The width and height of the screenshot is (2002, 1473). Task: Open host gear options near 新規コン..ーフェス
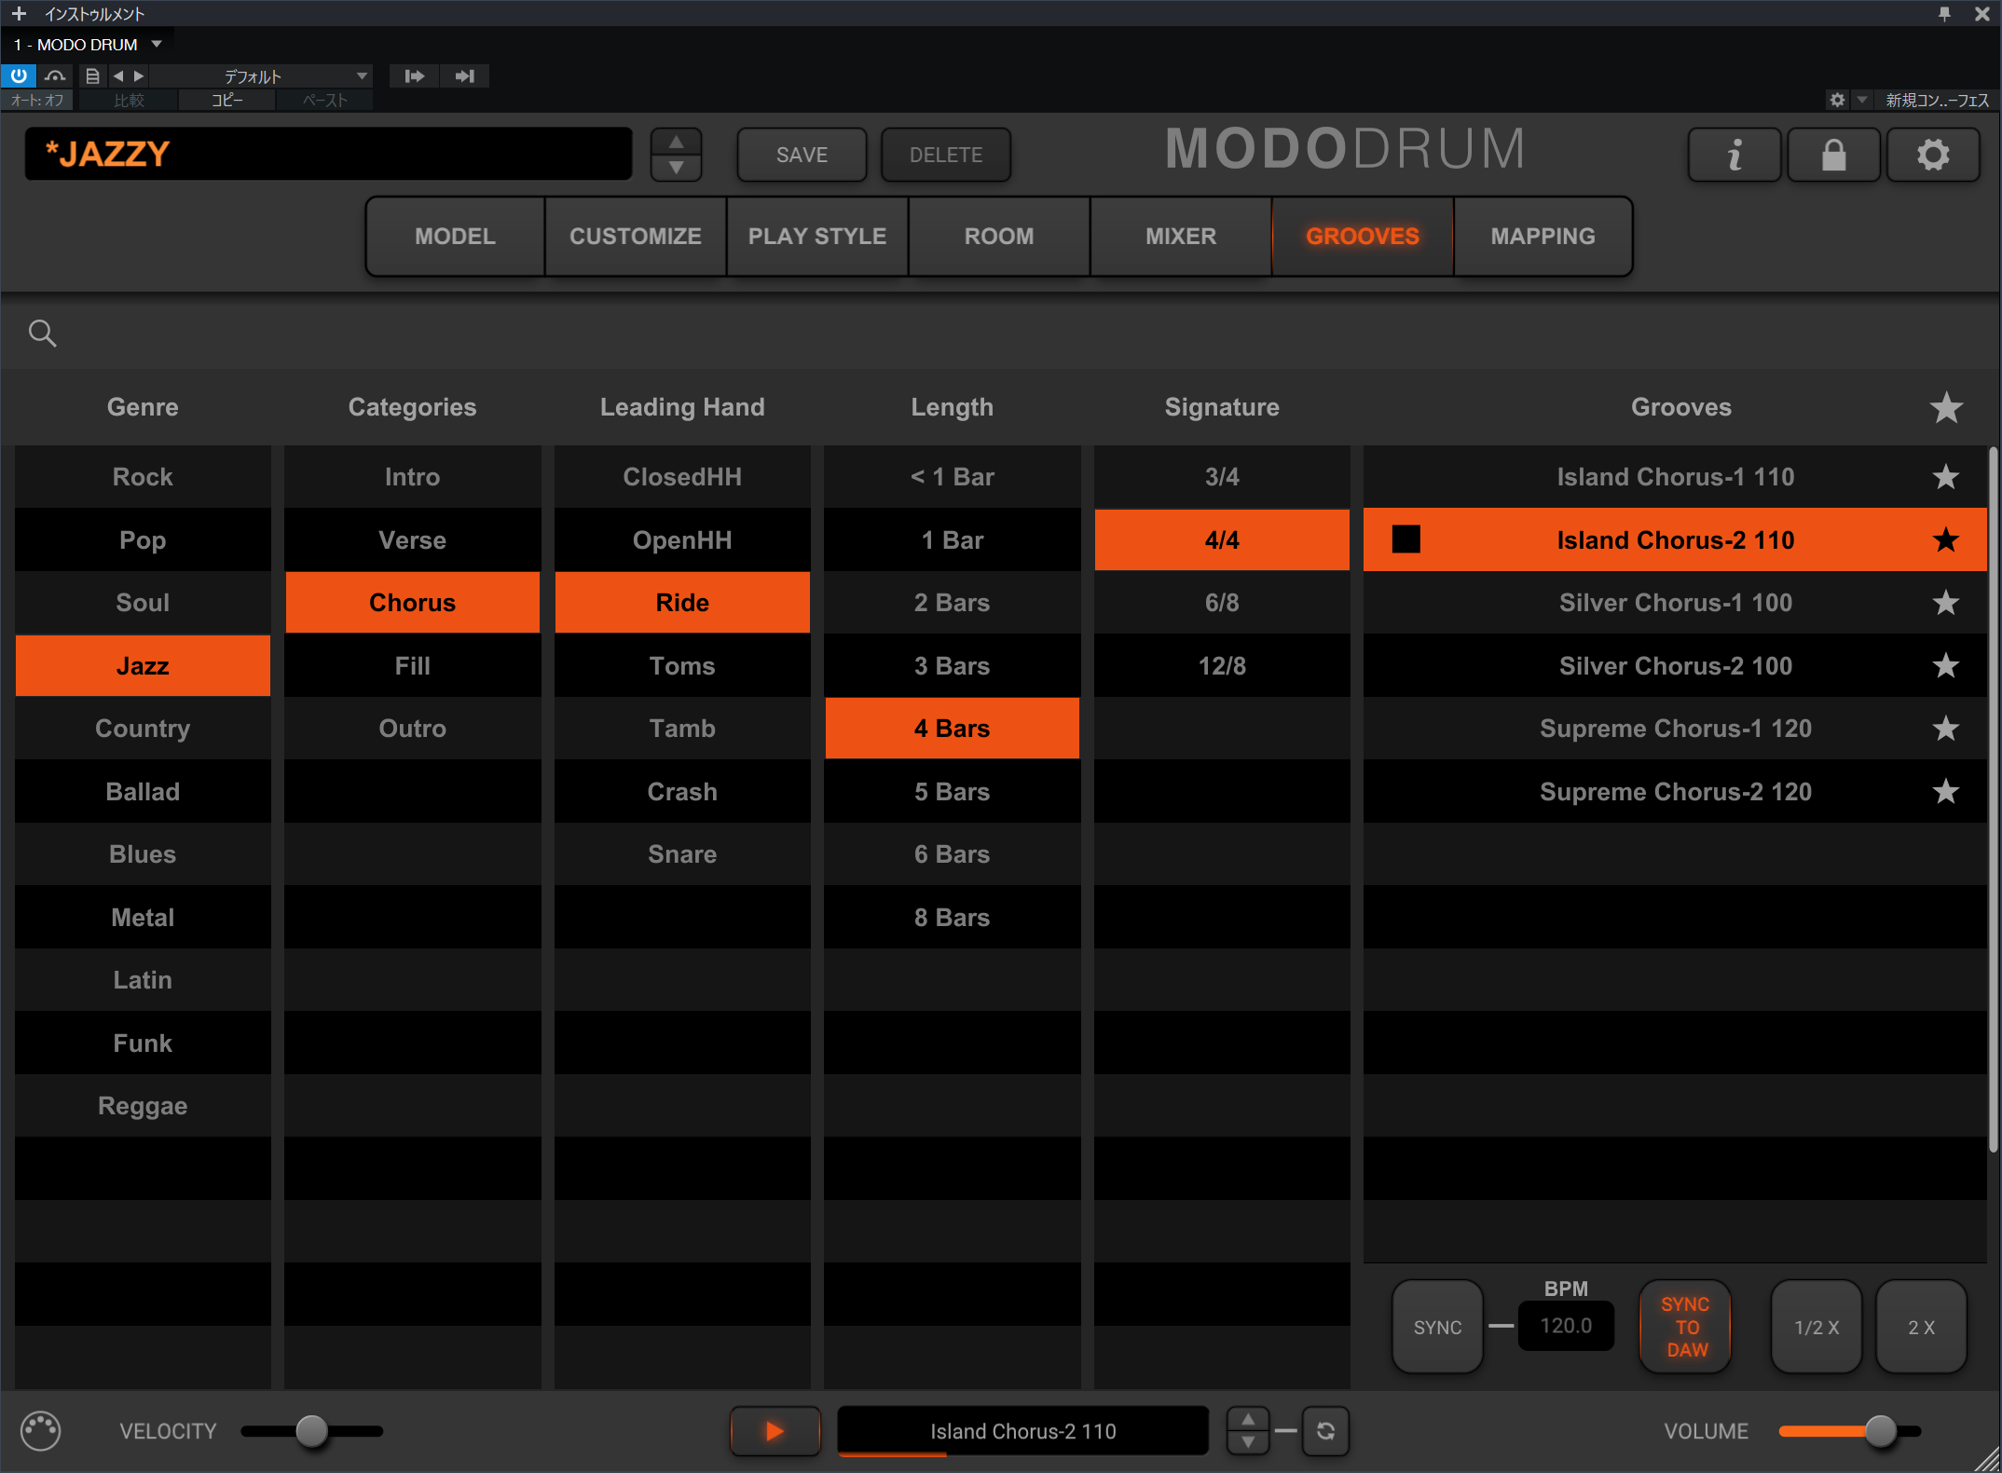click(1837, 100)
